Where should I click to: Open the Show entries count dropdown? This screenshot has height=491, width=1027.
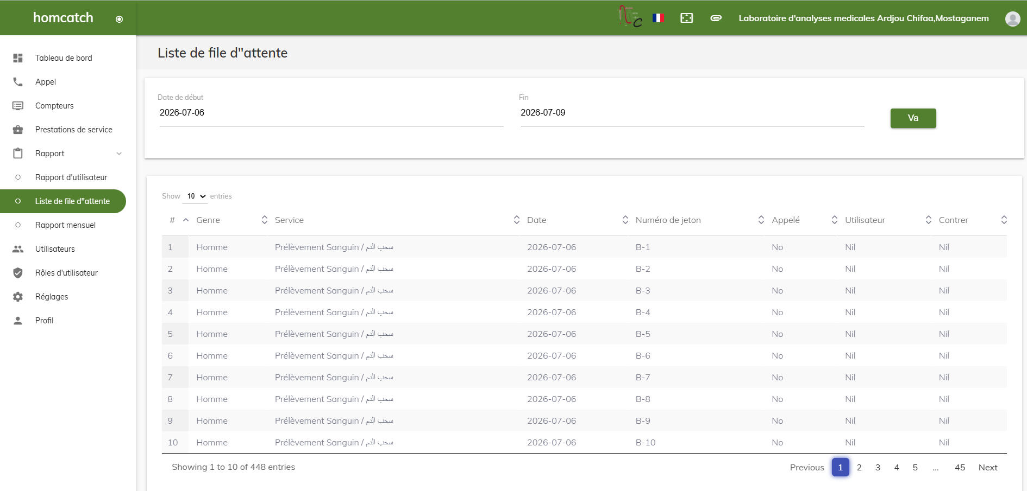click(x=196, y=196)
